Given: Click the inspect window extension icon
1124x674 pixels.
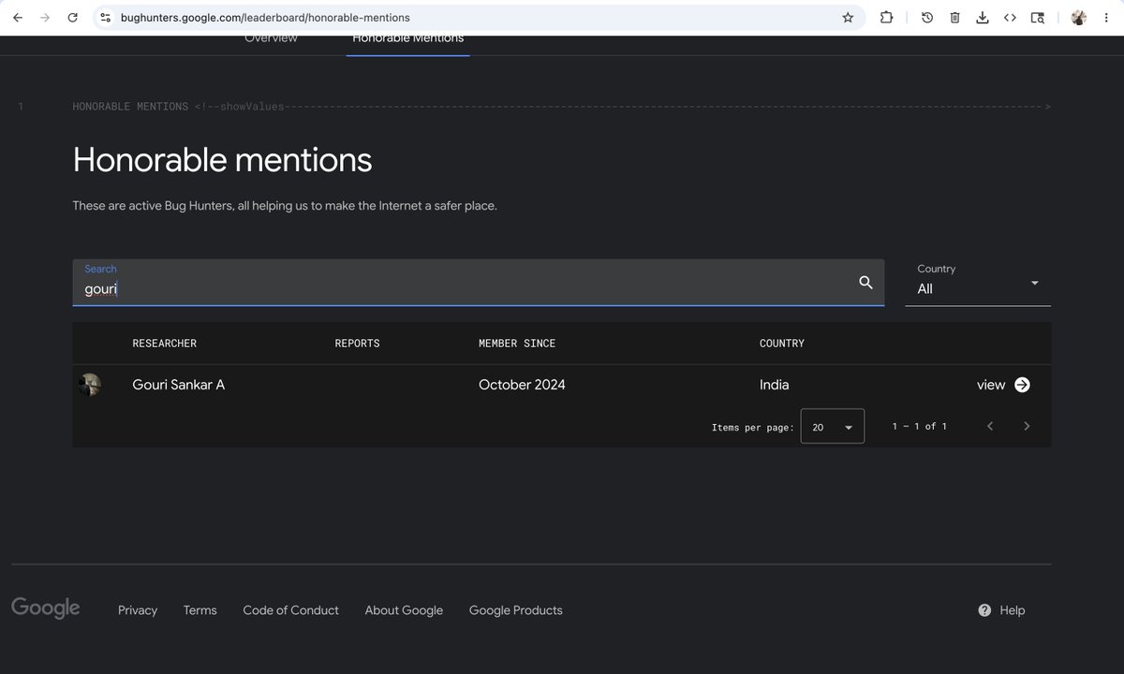Looking at the screenshot, I should pyautogui.click(x=1038, y=18).
